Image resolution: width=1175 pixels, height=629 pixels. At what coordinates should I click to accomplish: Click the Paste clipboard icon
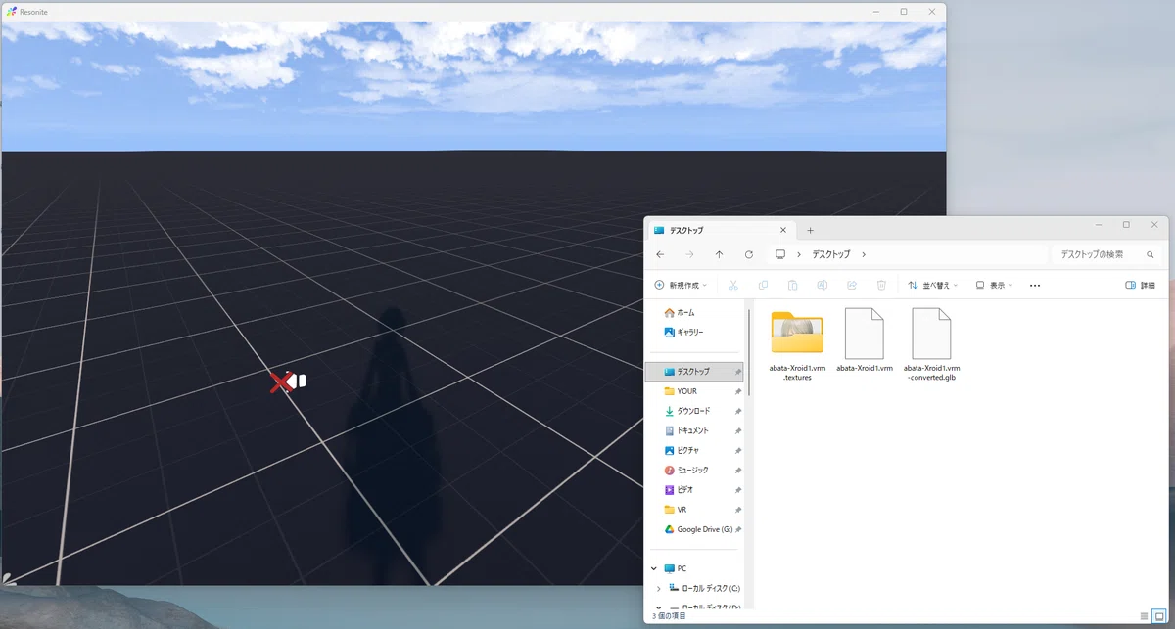[793, 285]
